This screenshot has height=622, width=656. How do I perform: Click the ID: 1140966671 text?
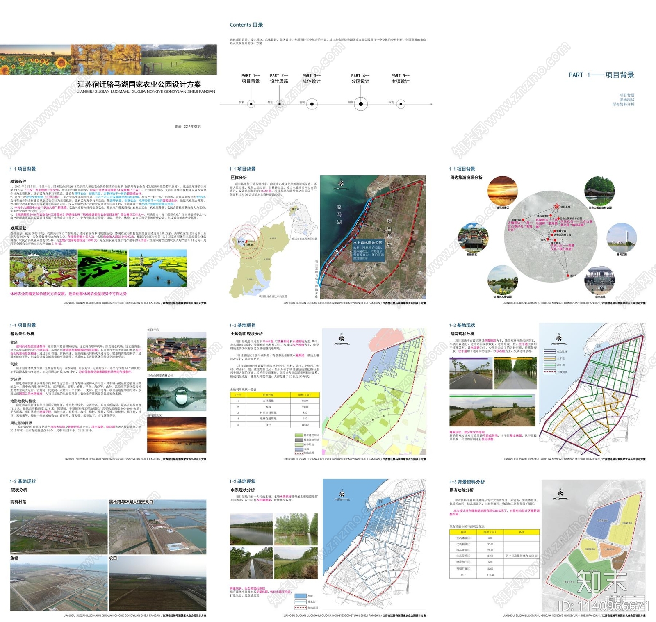pos(604,606)
